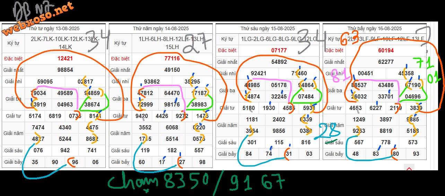Screen dimensions: 445x196
Task: Click special prize number 07177
Action: click(x=279, y=51)
